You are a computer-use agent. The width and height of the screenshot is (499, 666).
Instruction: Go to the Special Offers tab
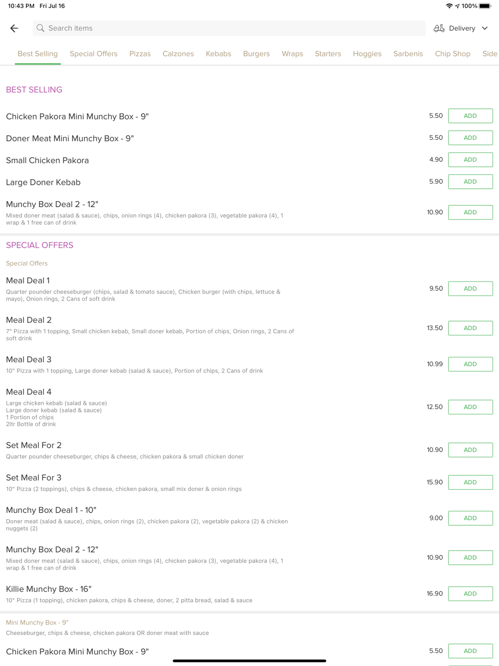tap(94, 54)
